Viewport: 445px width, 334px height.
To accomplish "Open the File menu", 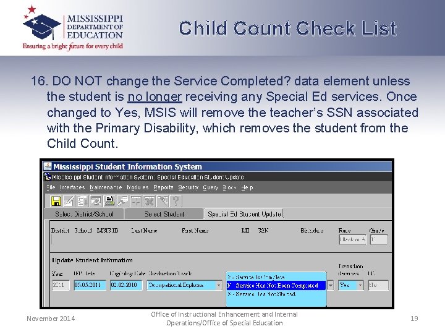I will click(x=51, y=187).
